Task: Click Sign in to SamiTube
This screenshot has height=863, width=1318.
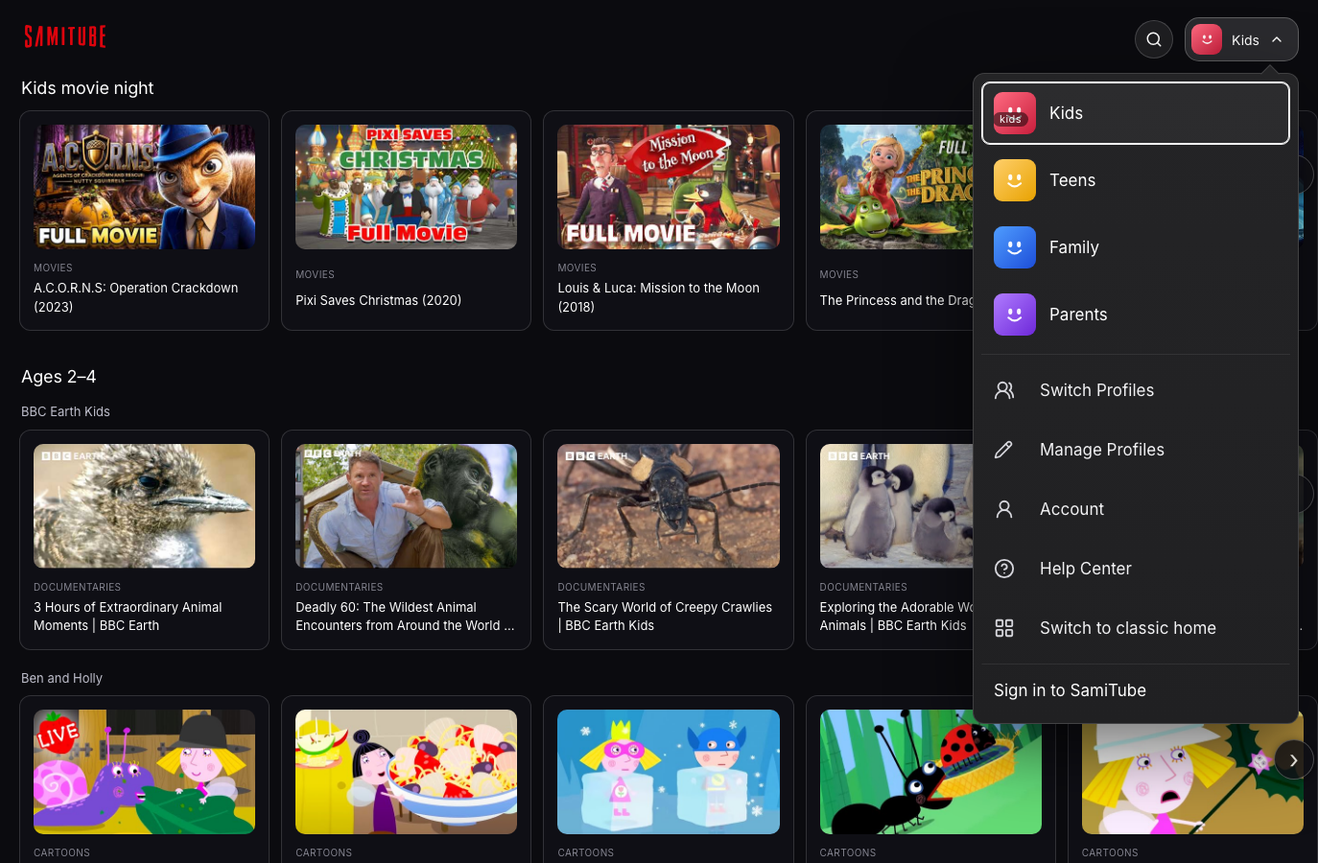Action: (x=1070, y=690)
